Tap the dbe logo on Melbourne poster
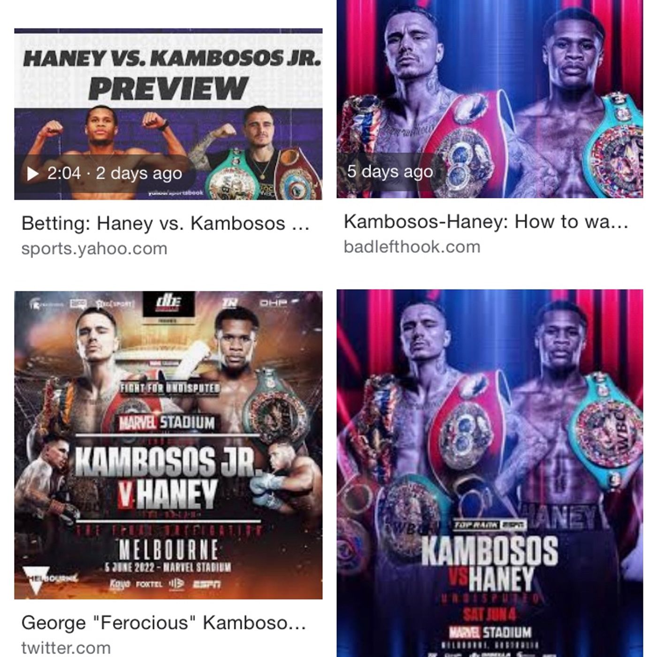The height and width of the screenshot is (657, 657). (x=168, y=305)
